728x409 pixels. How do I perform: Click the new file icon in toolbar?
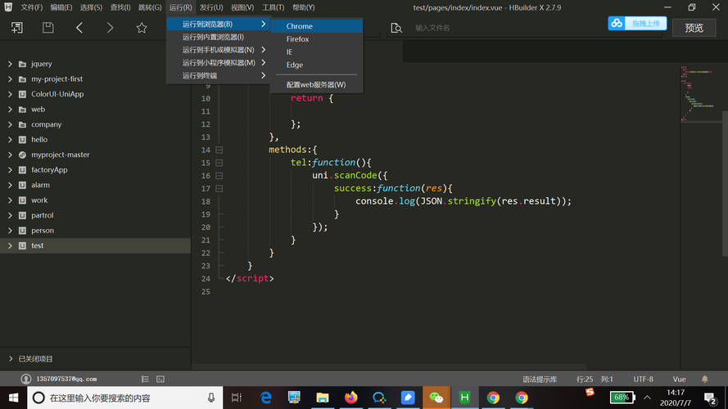point(17,28)
